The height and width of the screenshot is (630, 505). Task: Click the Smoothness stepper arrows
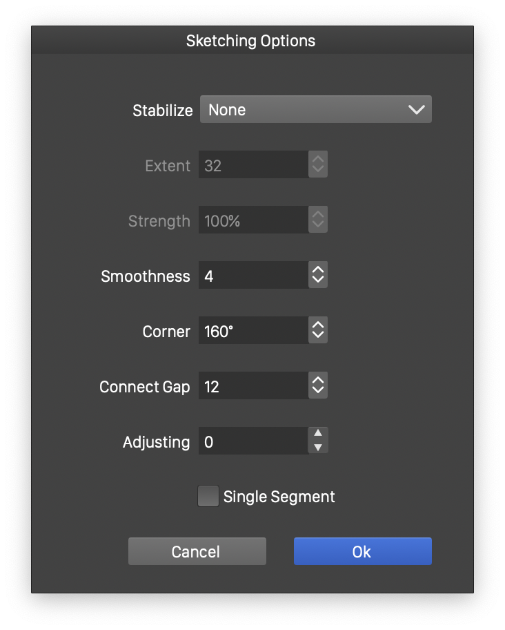click(x=317, y=276)
